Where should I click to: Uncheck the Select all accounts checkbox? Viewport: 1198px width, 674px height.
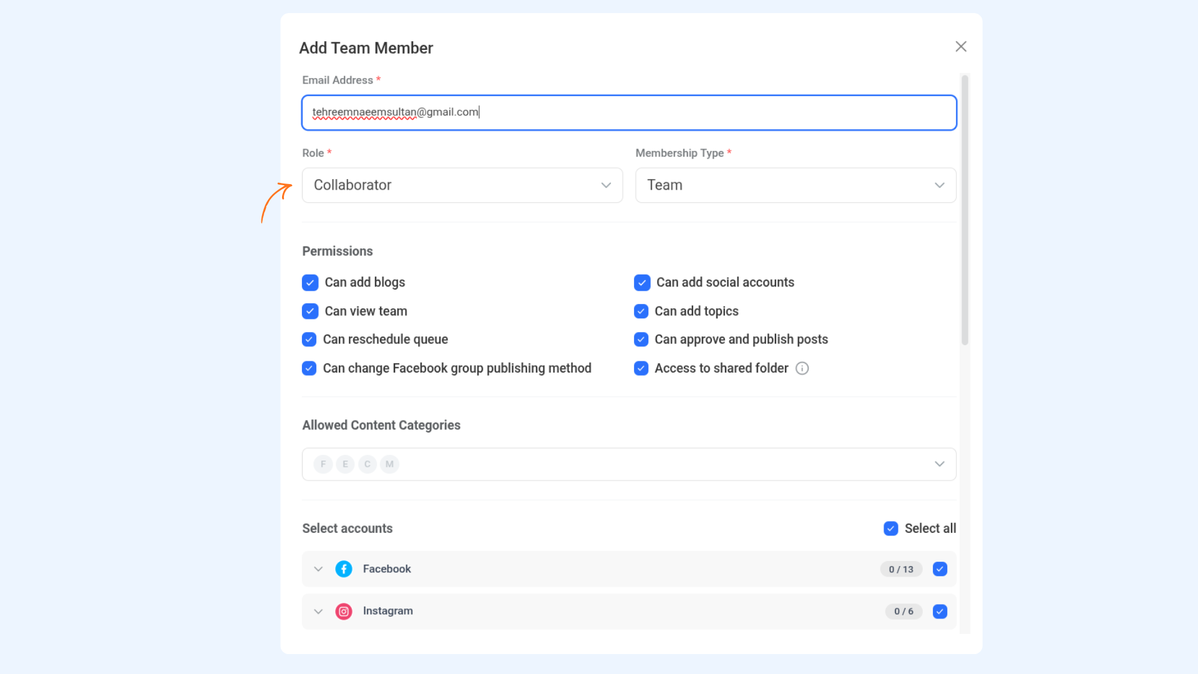coord(891,529)
